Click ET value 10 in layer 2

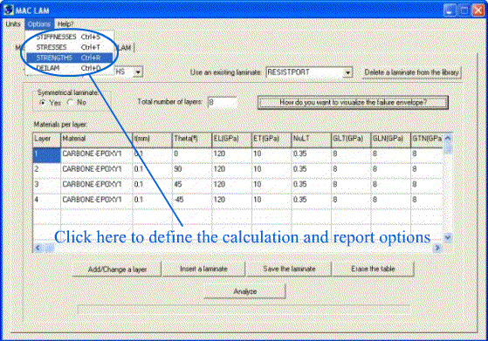[271, 170]
